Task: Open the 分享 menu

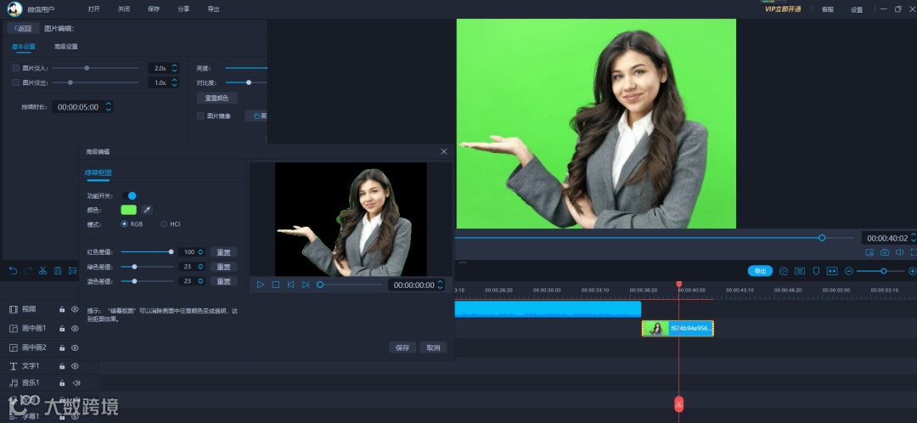Action: 183,9
